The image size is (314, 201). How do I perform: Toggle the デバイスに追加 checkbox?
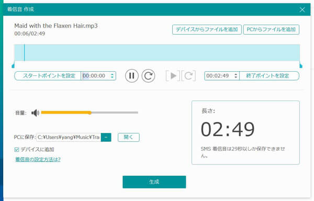tap(17, 150)
